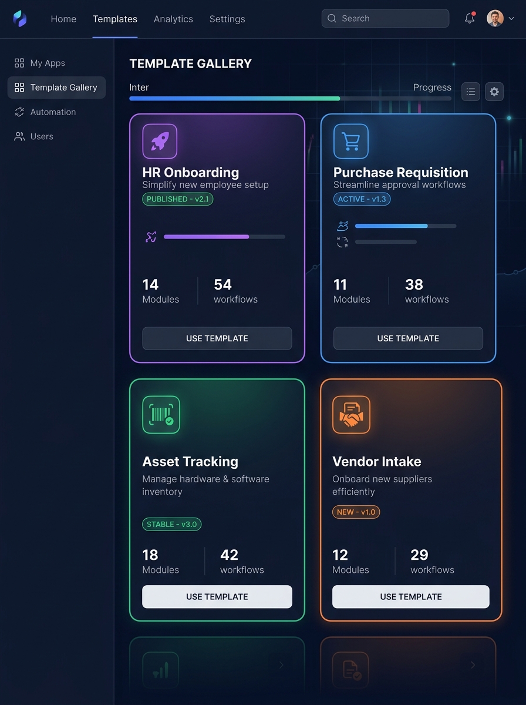Screen dimensions: 526x705
Task: Go to the Home tab
Action: pyautogui.click(x=63, y=19)
